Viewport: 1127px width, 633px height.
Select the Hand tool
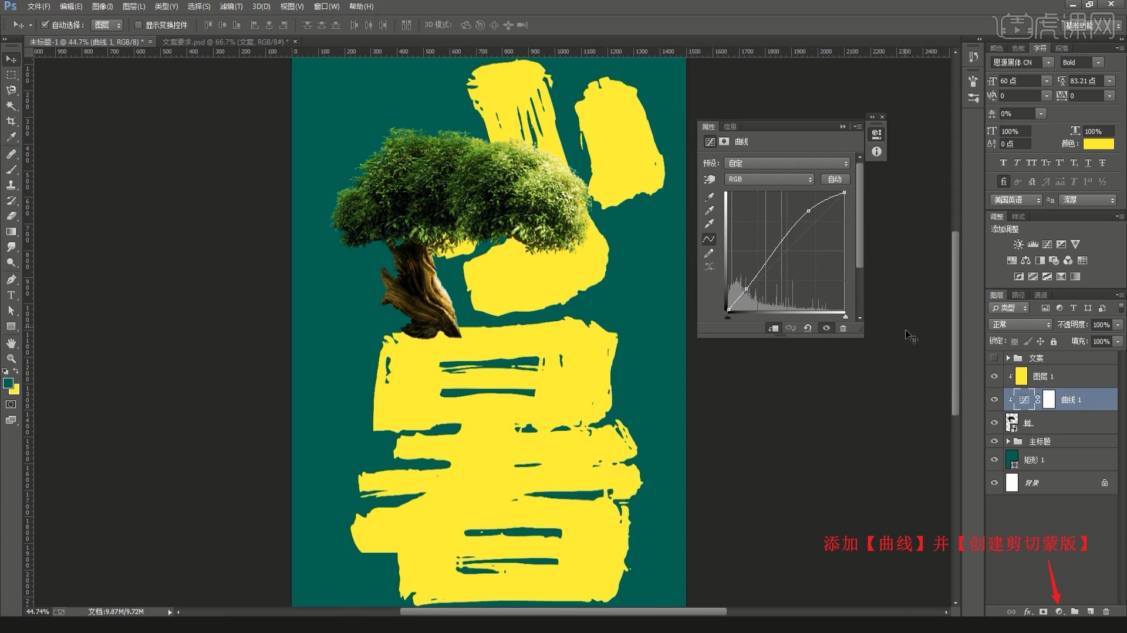click(x=11, y=343)
